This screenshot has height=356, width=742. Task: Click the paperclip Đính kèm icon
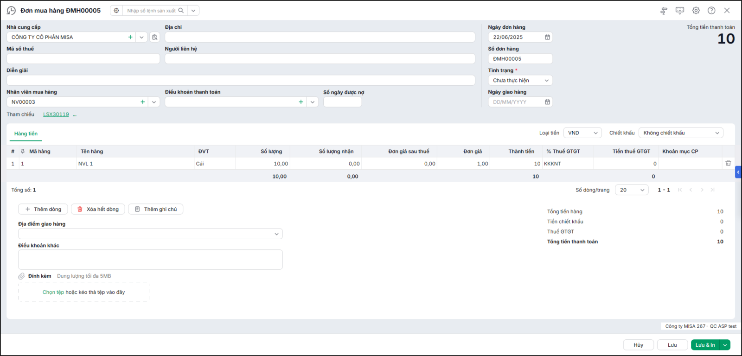(x=22, y=276)
